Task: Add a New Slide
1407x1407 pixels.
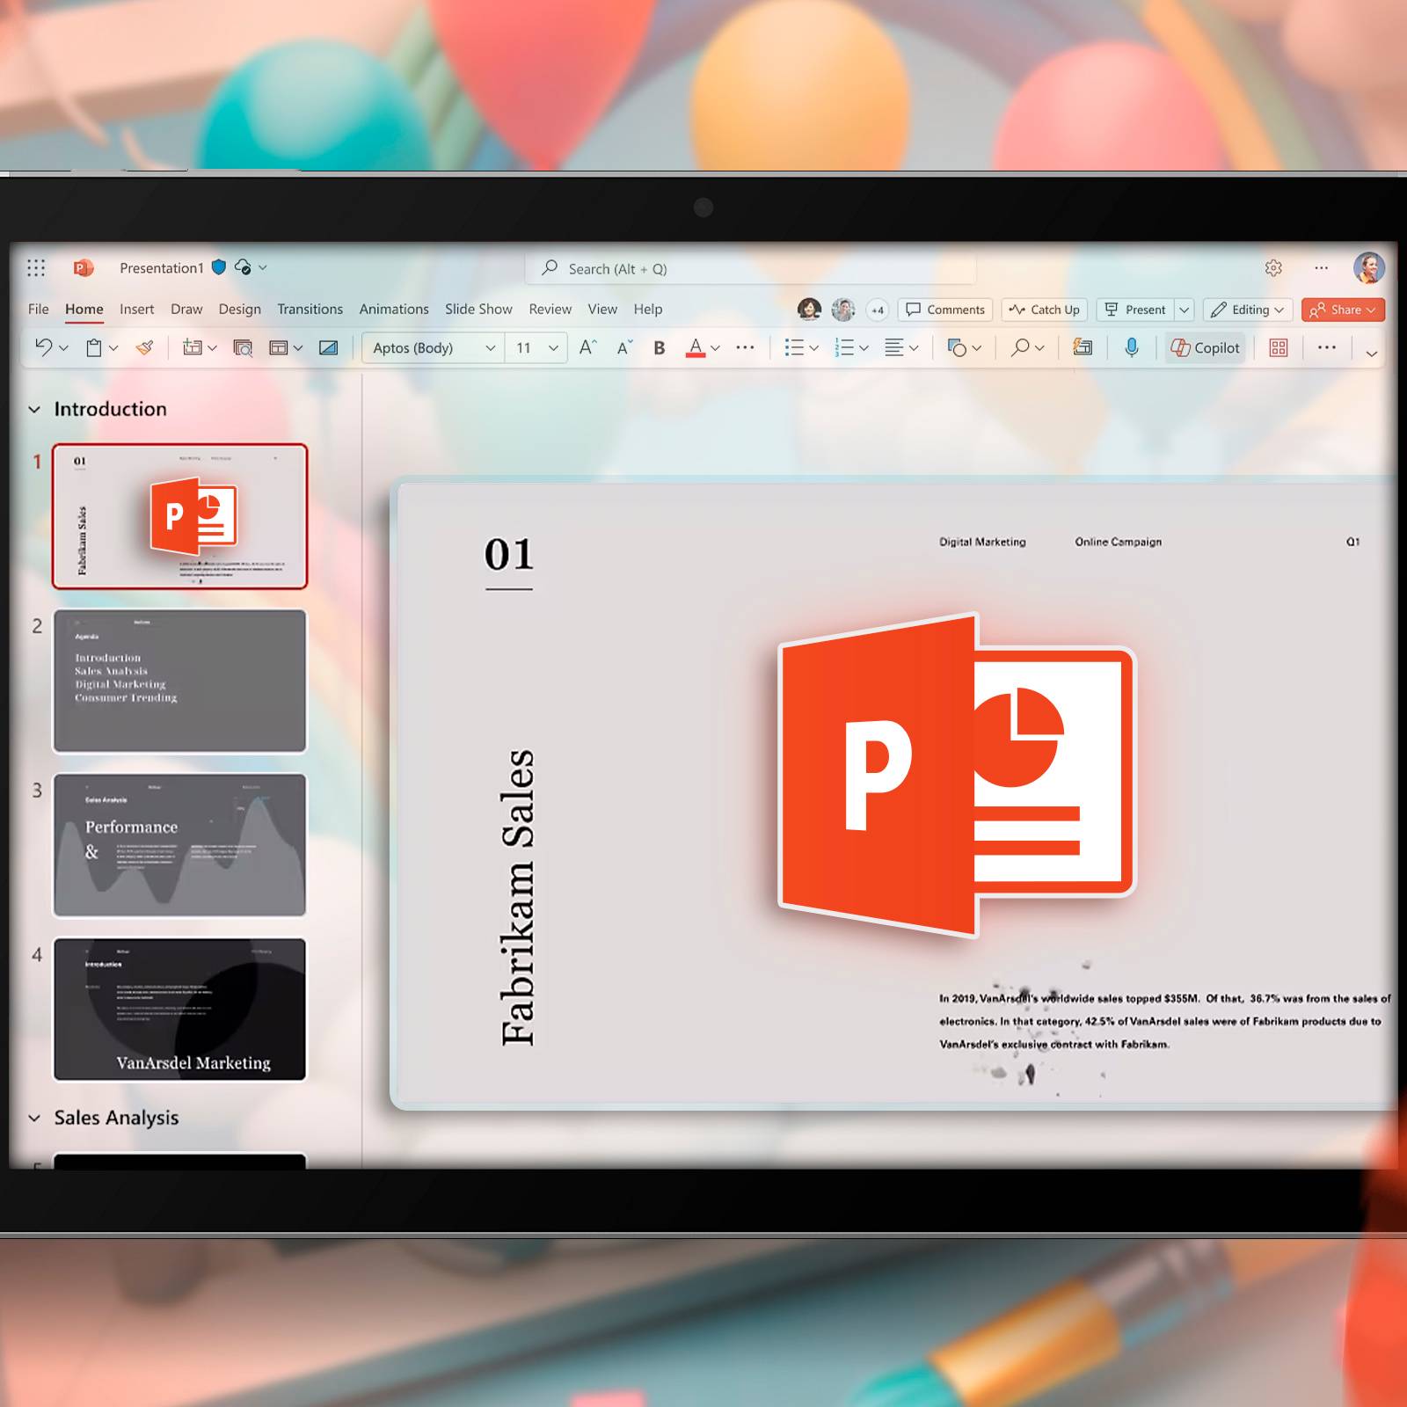Action: pos(192,347)
